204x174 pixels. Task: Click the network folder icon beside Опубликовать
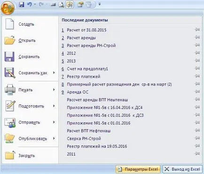(x=10, y=138)
